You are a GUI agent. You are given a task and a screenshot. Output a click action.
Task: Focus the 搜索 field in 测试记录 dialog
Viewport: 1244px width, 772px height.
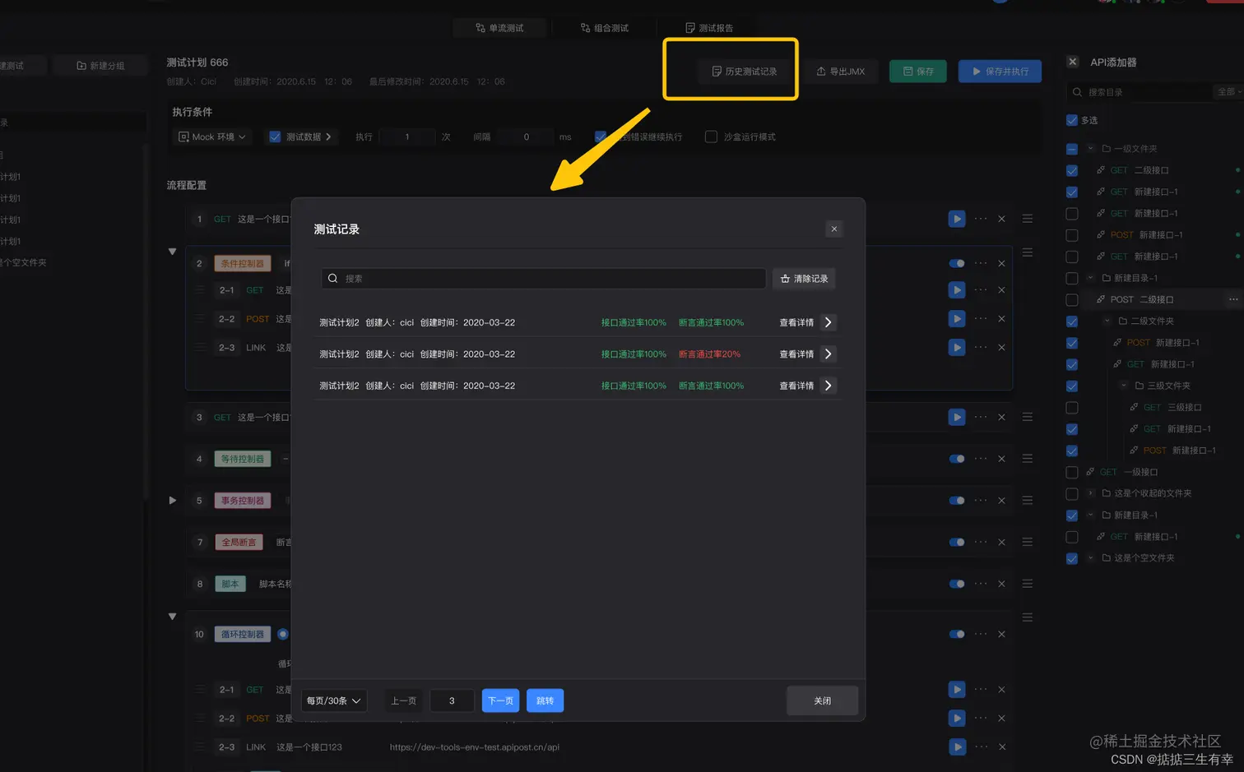tap(544, 279)
